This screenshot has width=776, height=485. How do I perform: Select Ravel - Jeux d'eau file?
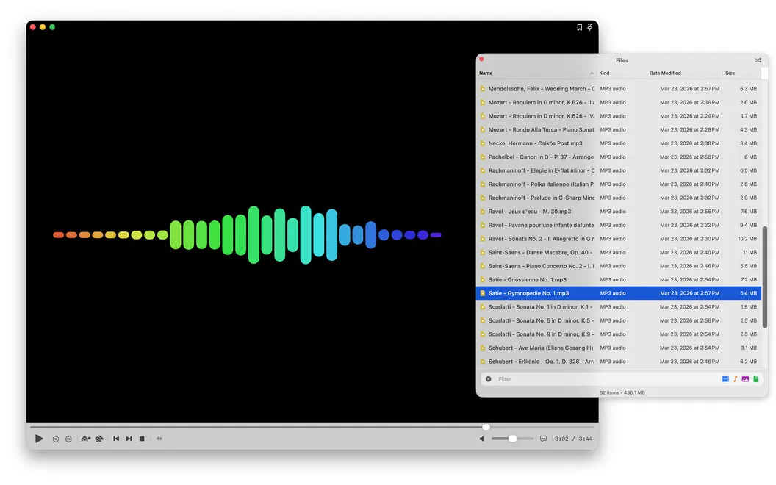[x=619, y=212]
